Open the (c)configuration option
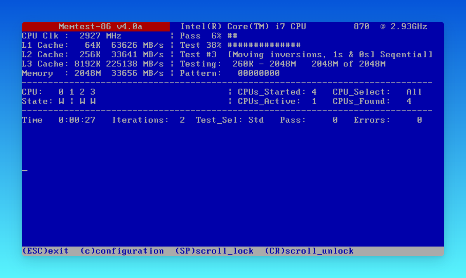Image resolution: width=466 pixels, height=278 pixels. coord(122,251)
